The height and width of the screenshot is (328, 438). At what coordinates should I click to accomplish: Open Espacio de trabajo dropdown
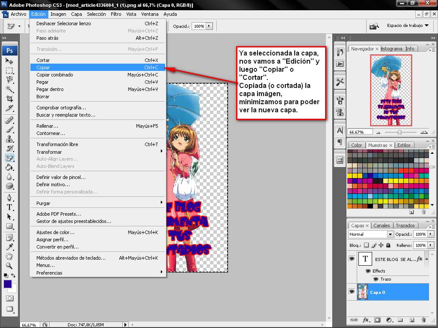click(x=408, y=25)
